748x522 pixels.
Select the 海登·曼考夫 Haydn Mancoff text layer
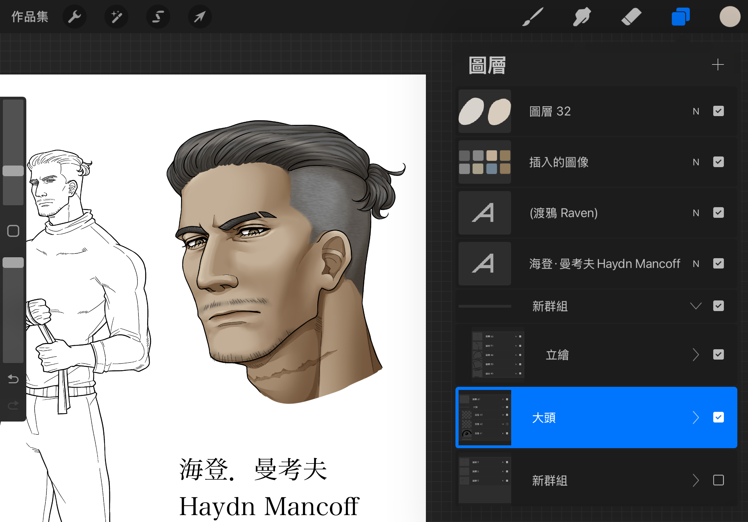[604, 264]
